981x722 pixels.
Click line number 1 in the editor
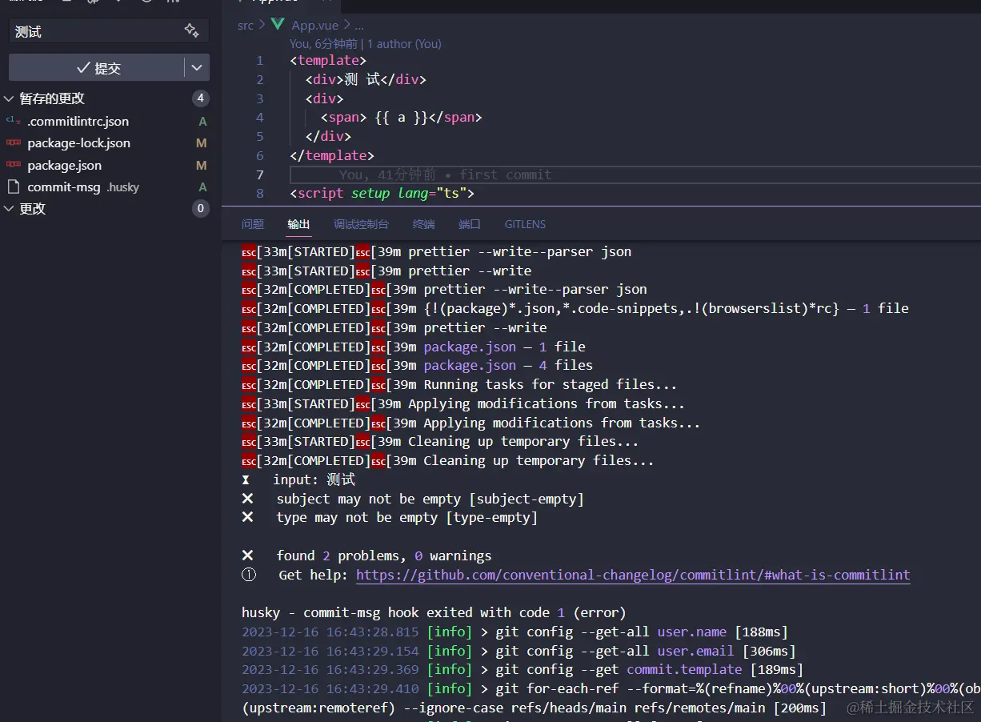259,61
